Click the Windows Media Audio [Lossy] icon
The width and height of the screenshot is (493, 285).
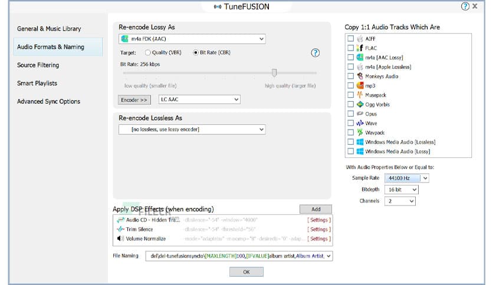360,151
